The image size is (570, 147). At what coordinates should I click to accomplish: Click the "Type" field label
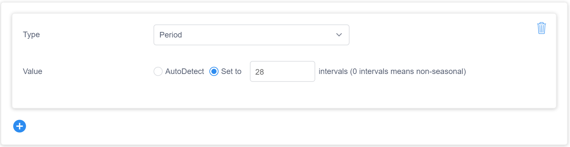(x=31, y=35)
